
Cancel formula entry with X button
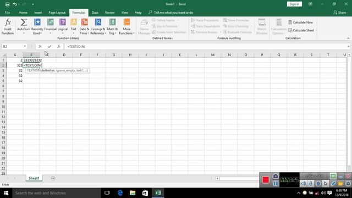[x=40, y=46]
